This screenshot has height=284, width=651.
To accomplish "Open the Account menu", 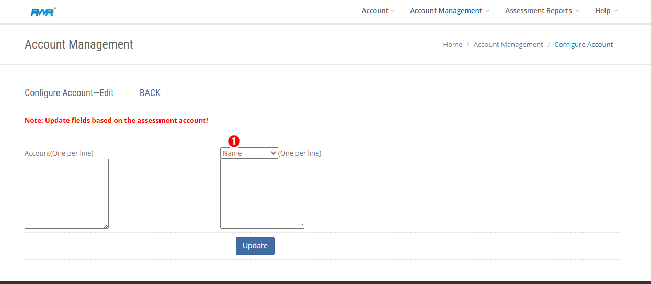I will pos(375,11).
